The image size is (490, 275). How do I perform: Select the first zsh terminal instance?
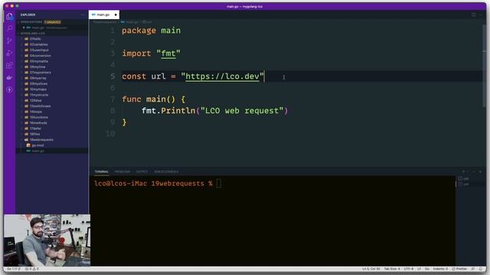coord(463,179)
